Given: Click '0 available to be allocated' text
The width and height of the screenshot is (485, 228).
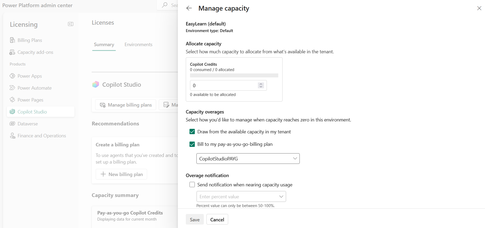Looking at the screenshot, I should (213, 95).
